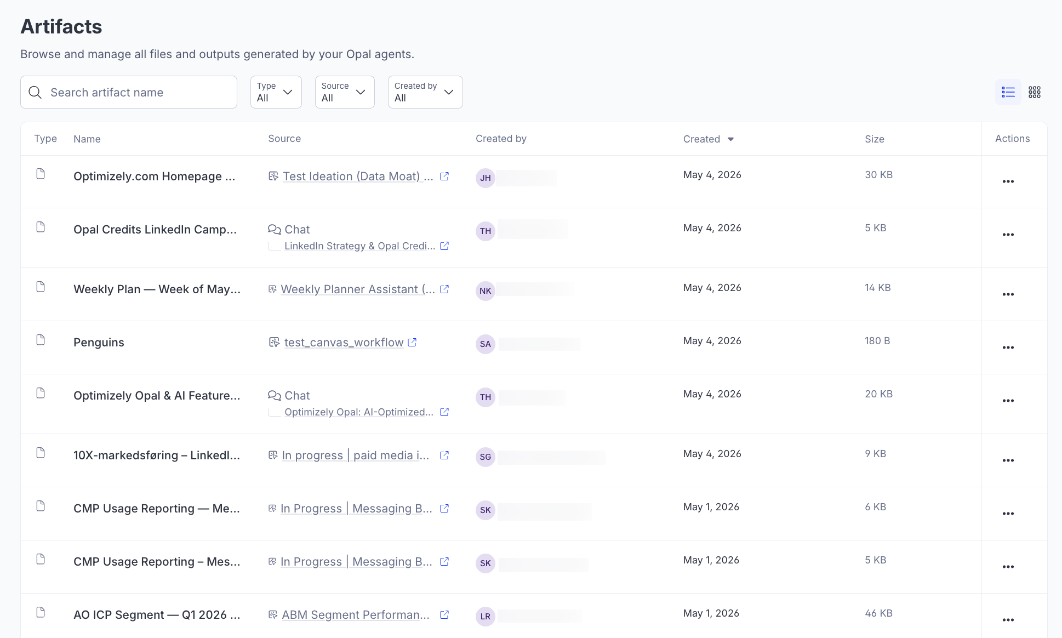Open external link icon beside Optimizely Opal: AI-Optimized chat

click(444, 412)
